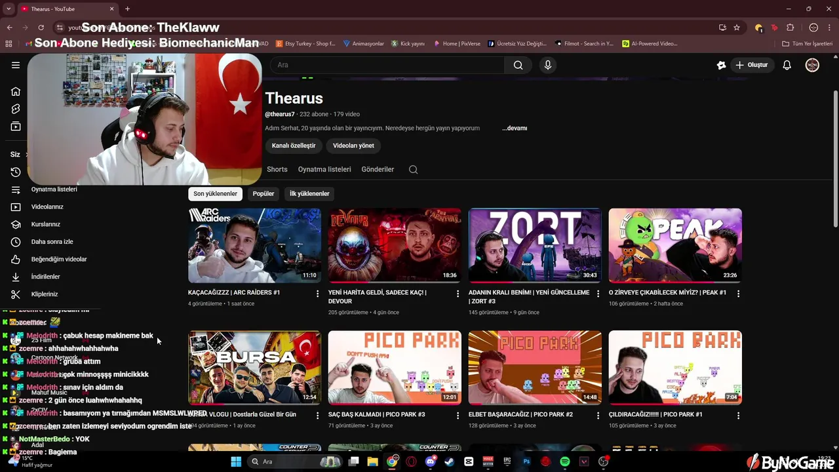The image size is (839, 472).
Task: Open the account avatar menu
Action: [x=812, y=65]
